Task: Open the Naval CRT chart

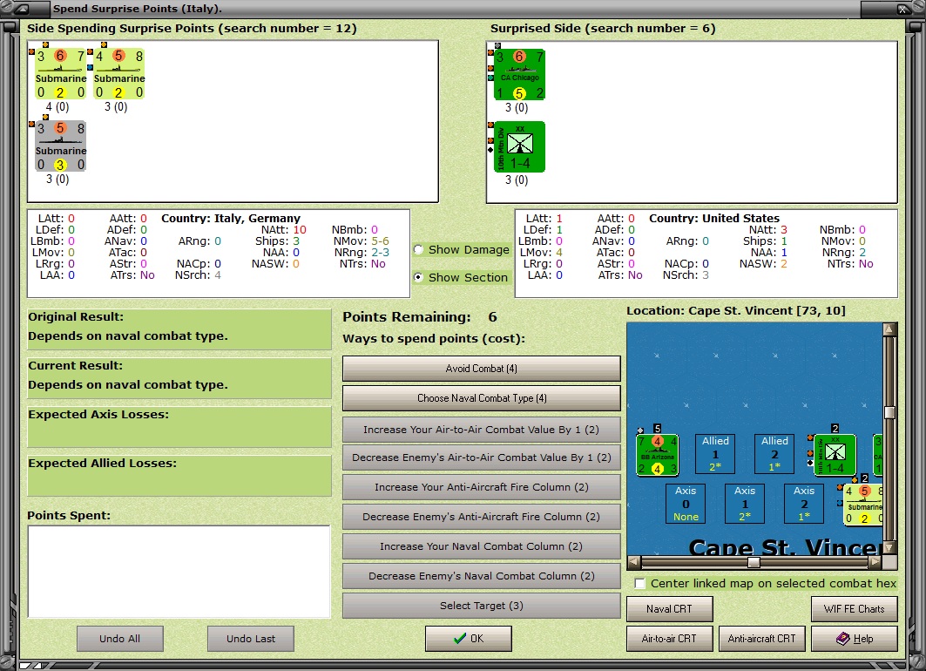Action: pos(670,609)
